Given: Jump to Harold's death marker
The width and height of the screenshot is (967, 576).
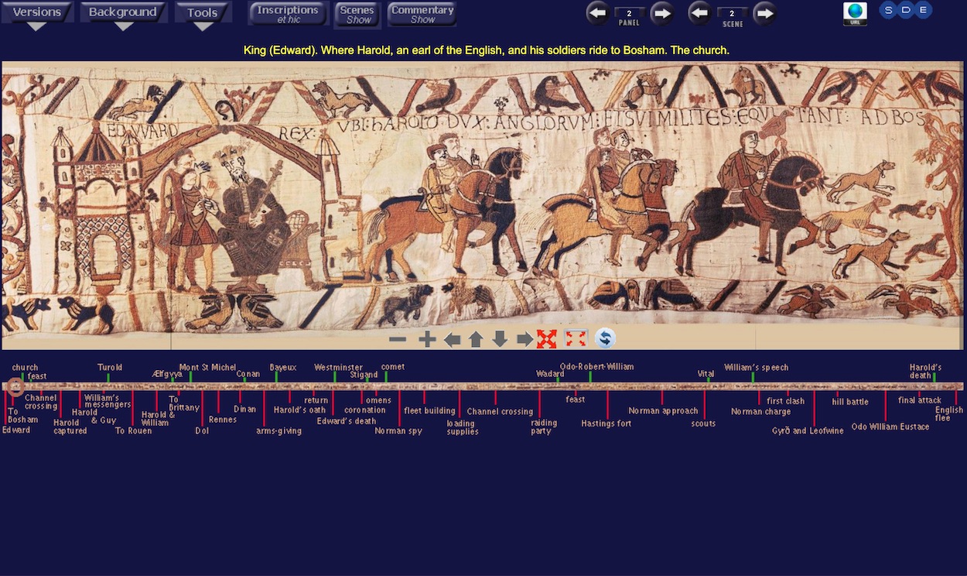Looking at the screenshot, I should click(x=925, y=372).
